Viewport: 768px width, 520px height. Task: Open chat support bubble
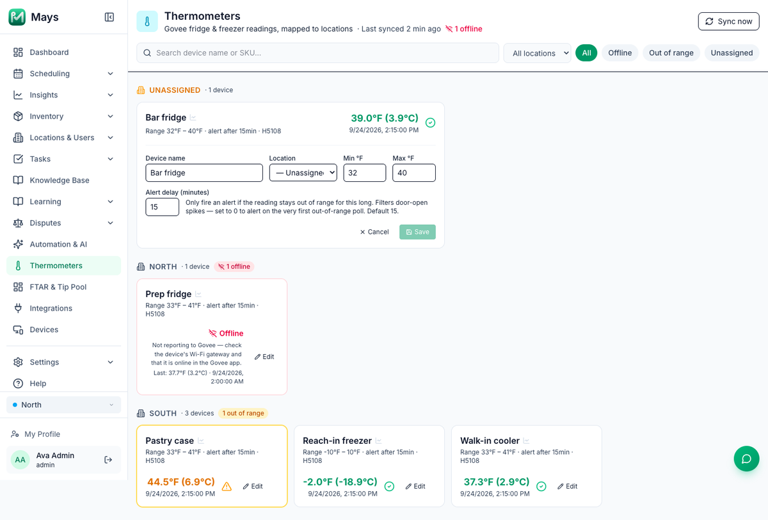[x=746, y=459]
